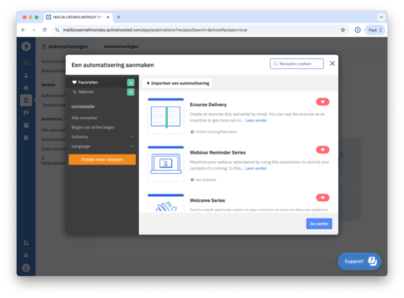Close the MAILBLUEEMAILMONDAY browser tab
The image size is (404, 298).
[108, 17]
